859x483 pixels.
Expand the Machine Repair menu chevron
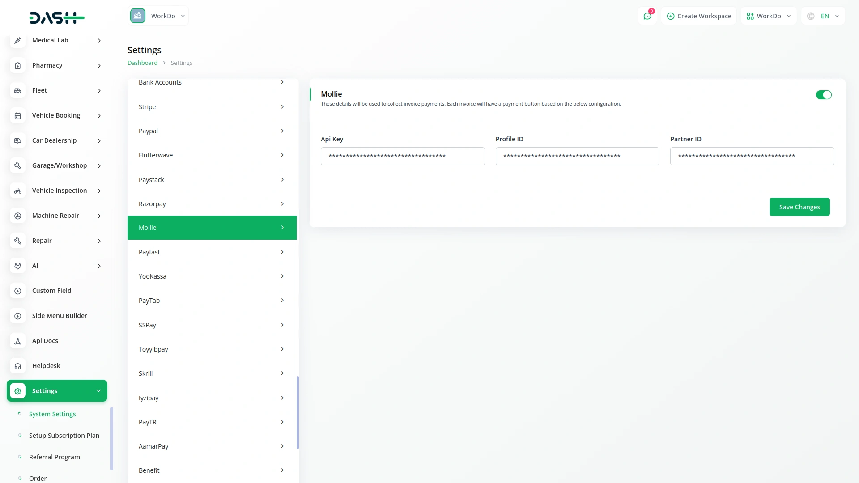tap(99, 216)
